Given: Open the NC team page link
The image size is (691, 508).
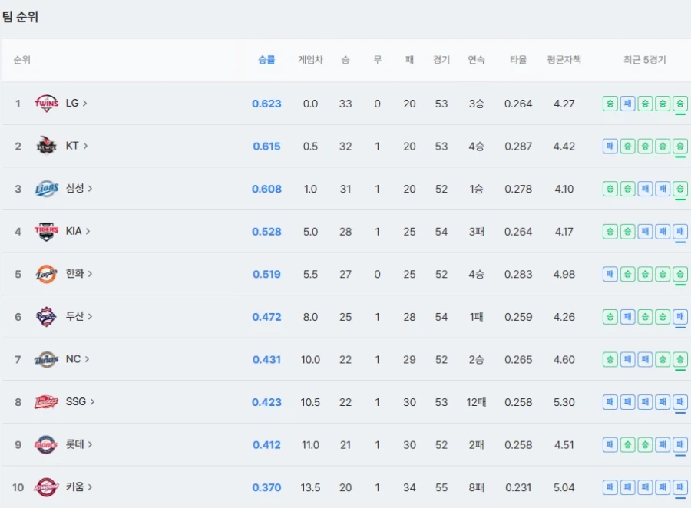Looking at the screenshot, I should [78, 359].
